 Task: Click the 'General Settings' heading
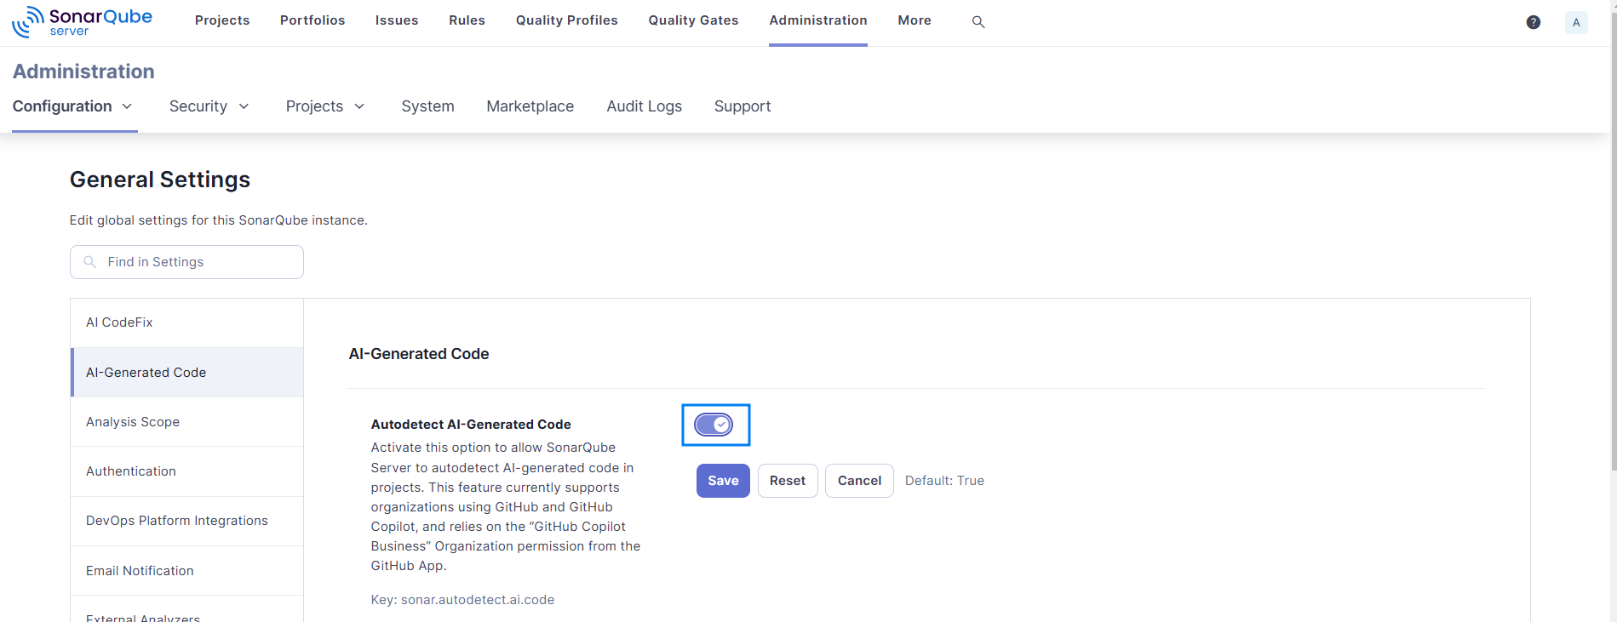[x=160, y=180]
